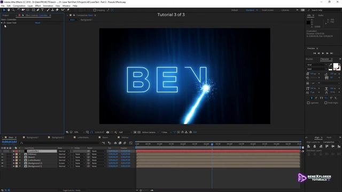Step to next frame in Preview
This screenshot has width=342, height=192.
click(327, 53)
